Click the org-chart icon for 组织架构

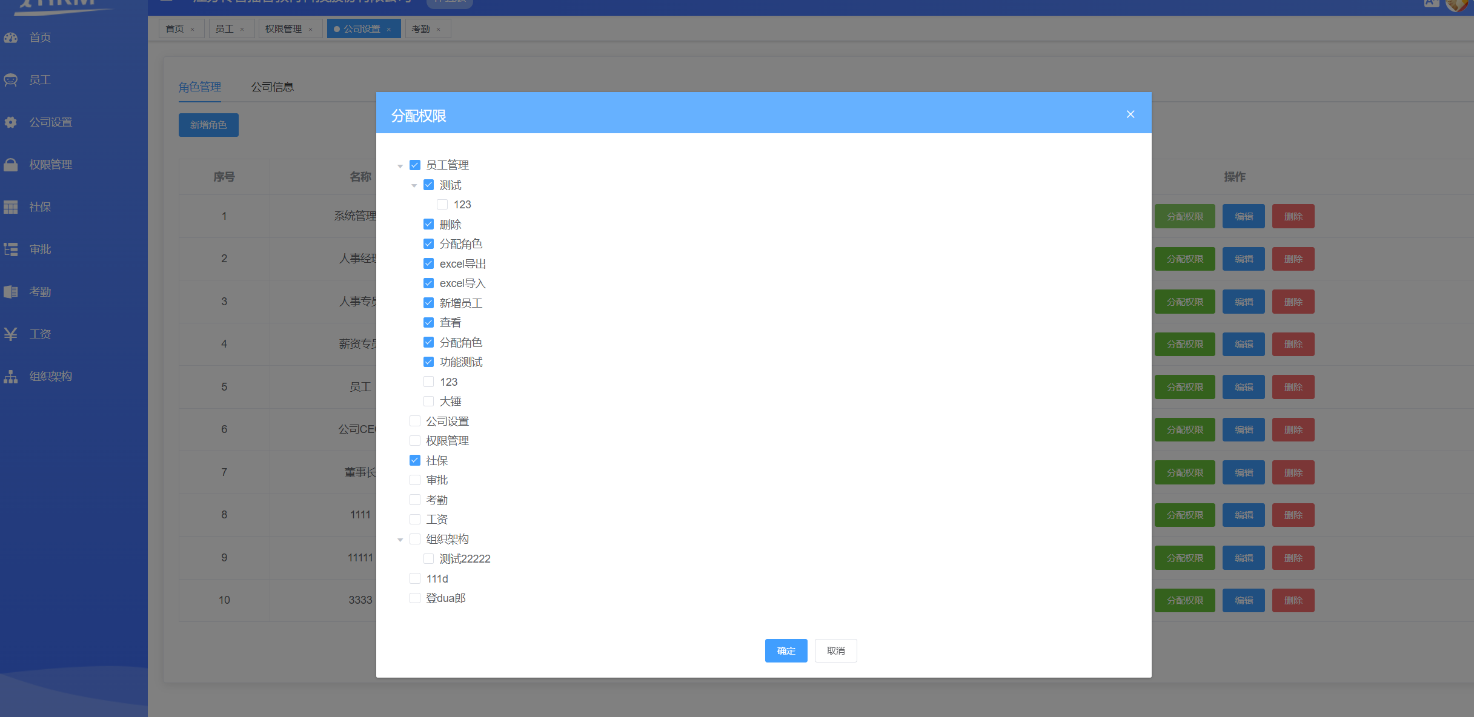tap(11, 377)
